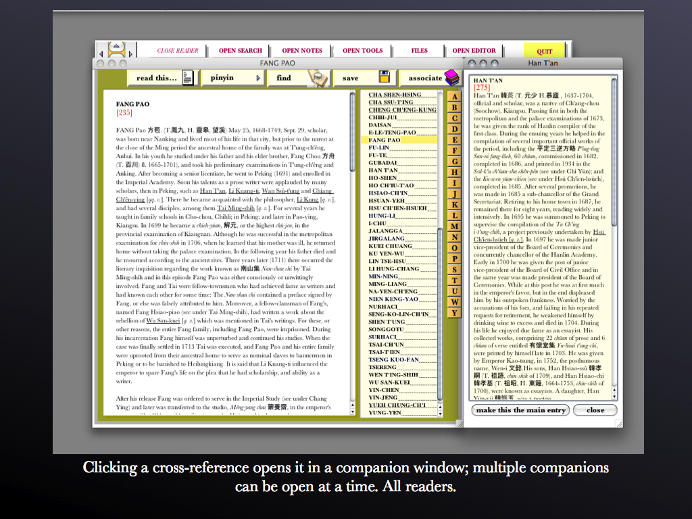The height and width of the screenshot is (519, 692).
Task: Jump to index letter I
Action: (x=454, y=183)
